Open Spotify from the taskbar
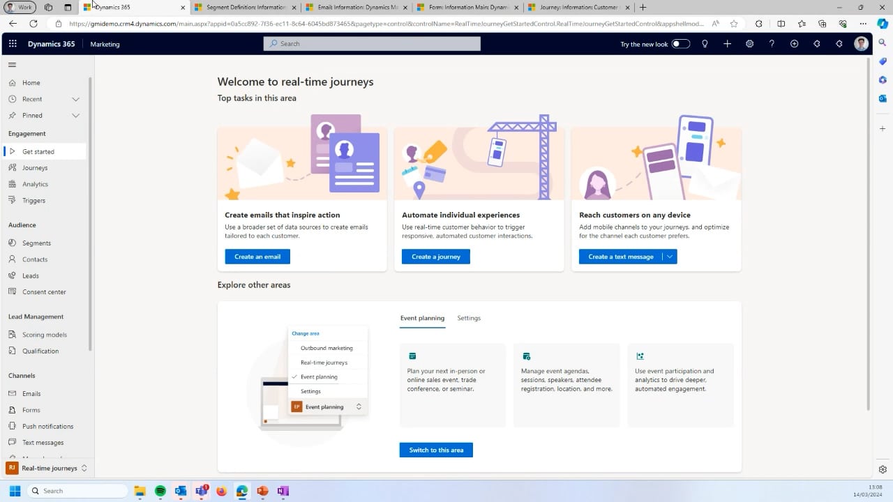 160,491
